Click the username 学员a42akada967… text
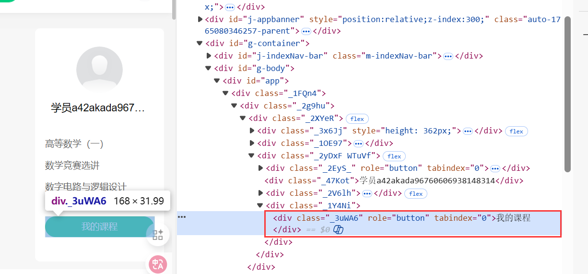This screenshot has width=588, height=274. coord(98,108)
